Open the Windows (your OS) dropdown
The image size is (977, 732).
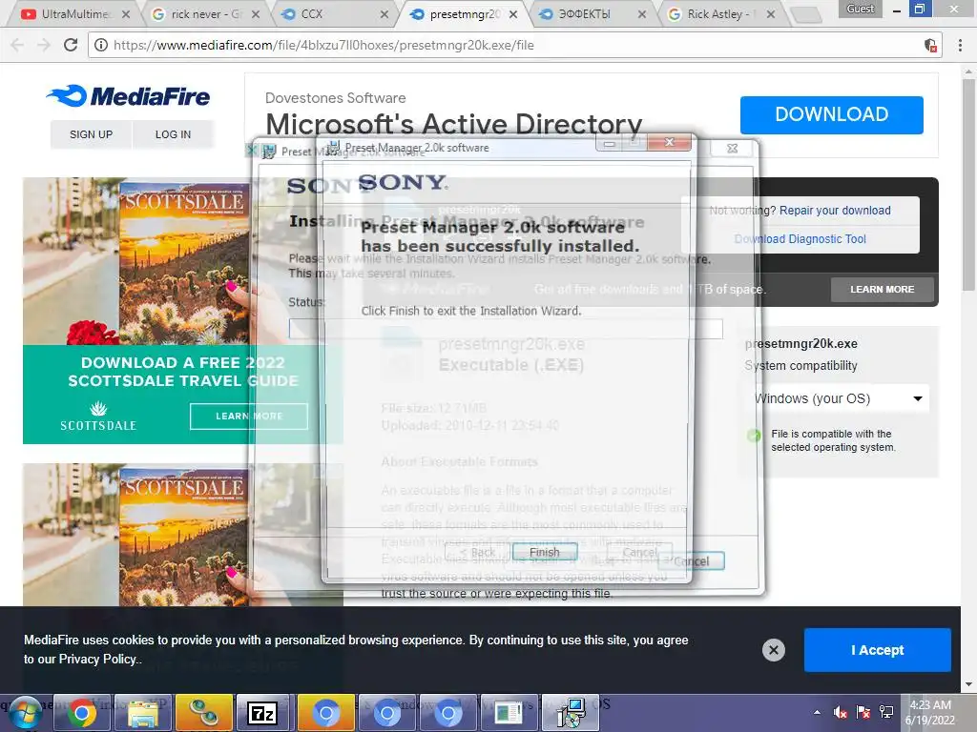837,398
